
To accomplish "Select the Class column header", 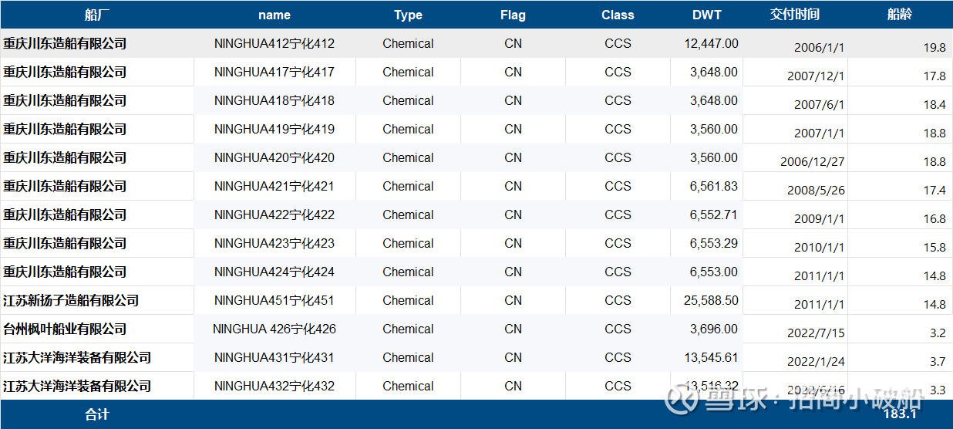I will click(618, 15).
